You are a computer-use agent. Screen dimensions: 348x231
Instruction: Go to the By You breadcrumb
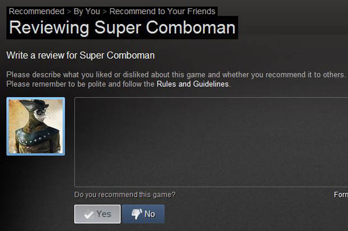87,12
